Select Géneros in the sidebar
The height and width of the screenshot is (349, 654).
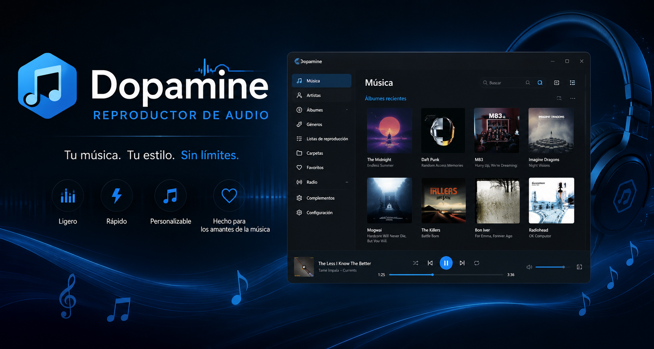click(x=321, y=124)
